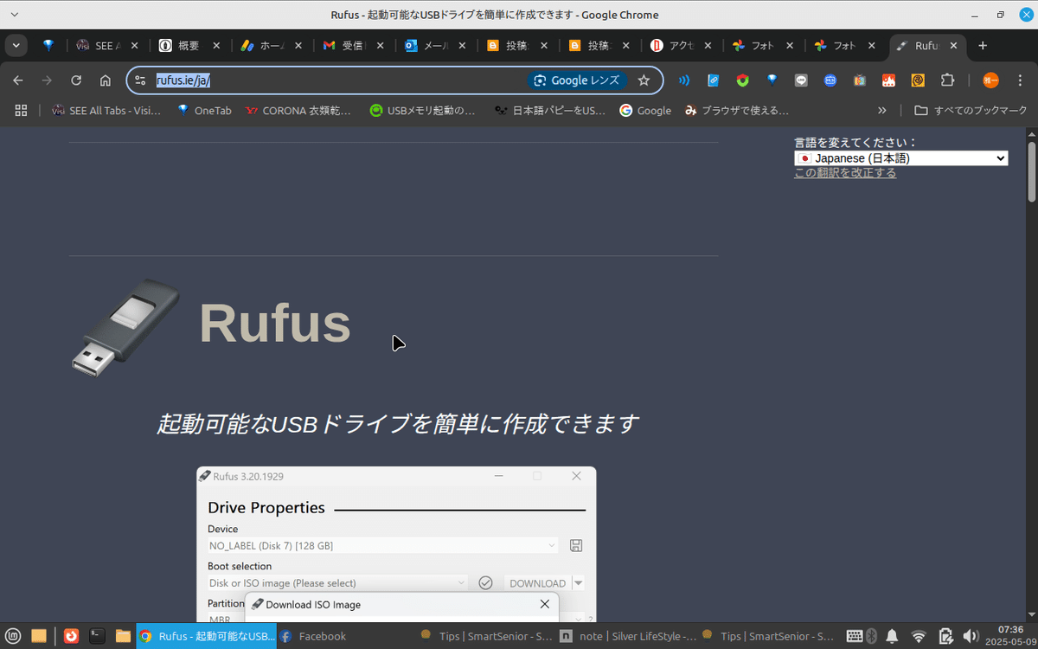Reload the Rufus page
This screenshot has width=1038, height=649.
(x=75, y=80)
